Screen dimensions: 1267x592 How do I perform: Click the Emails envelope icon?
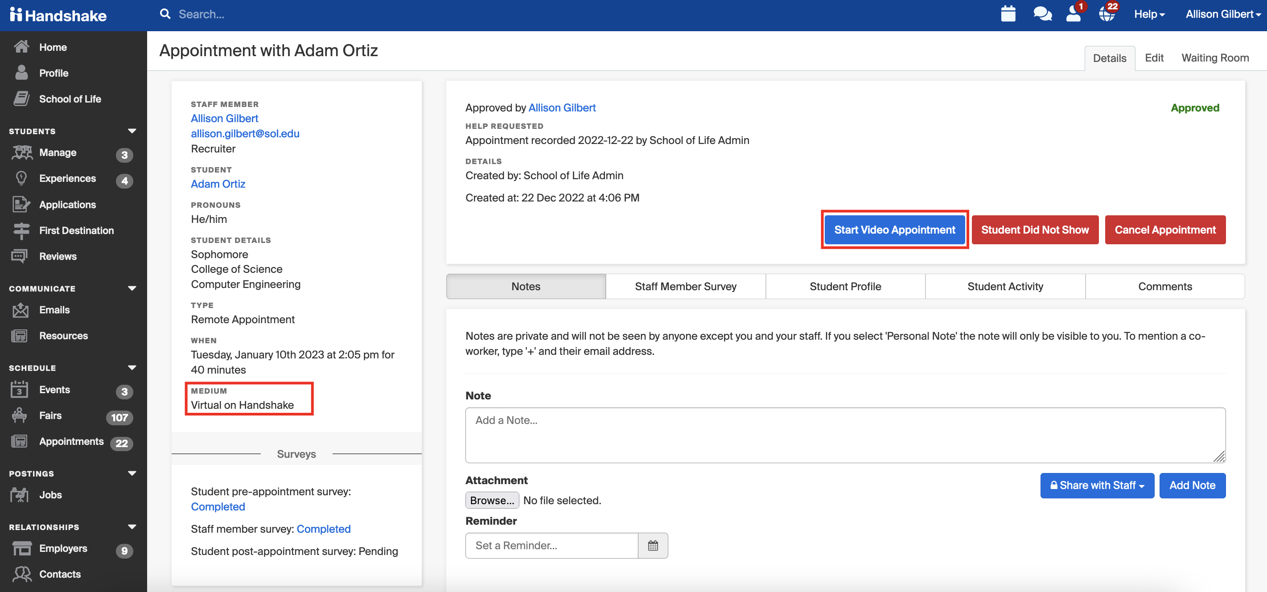point(20,310)
